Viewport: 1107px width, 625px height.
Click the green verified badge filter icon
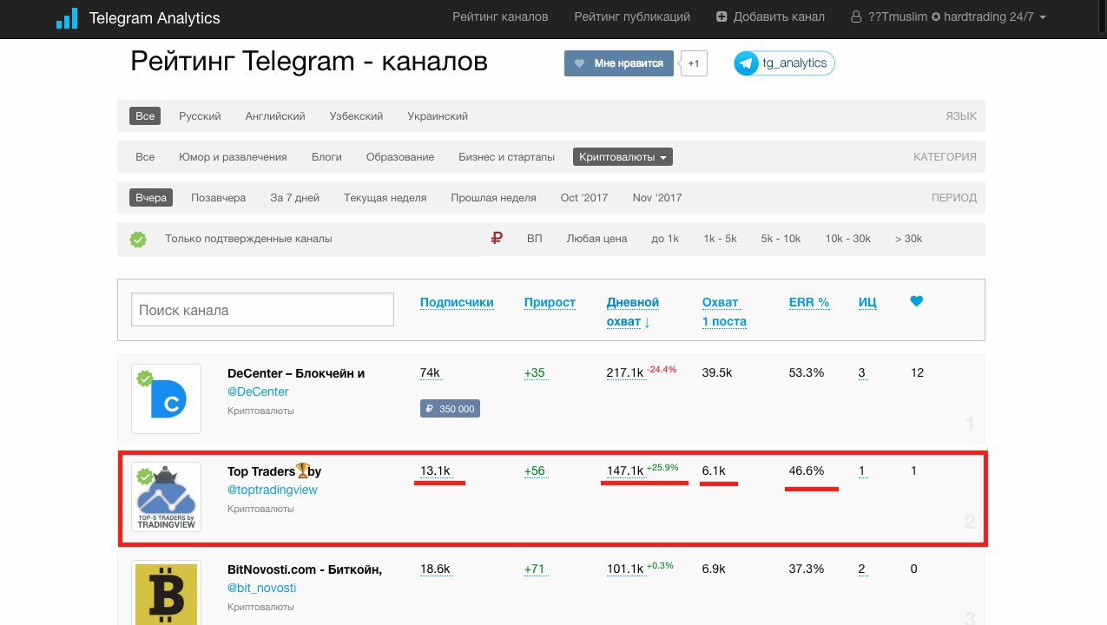click(138, 239)
